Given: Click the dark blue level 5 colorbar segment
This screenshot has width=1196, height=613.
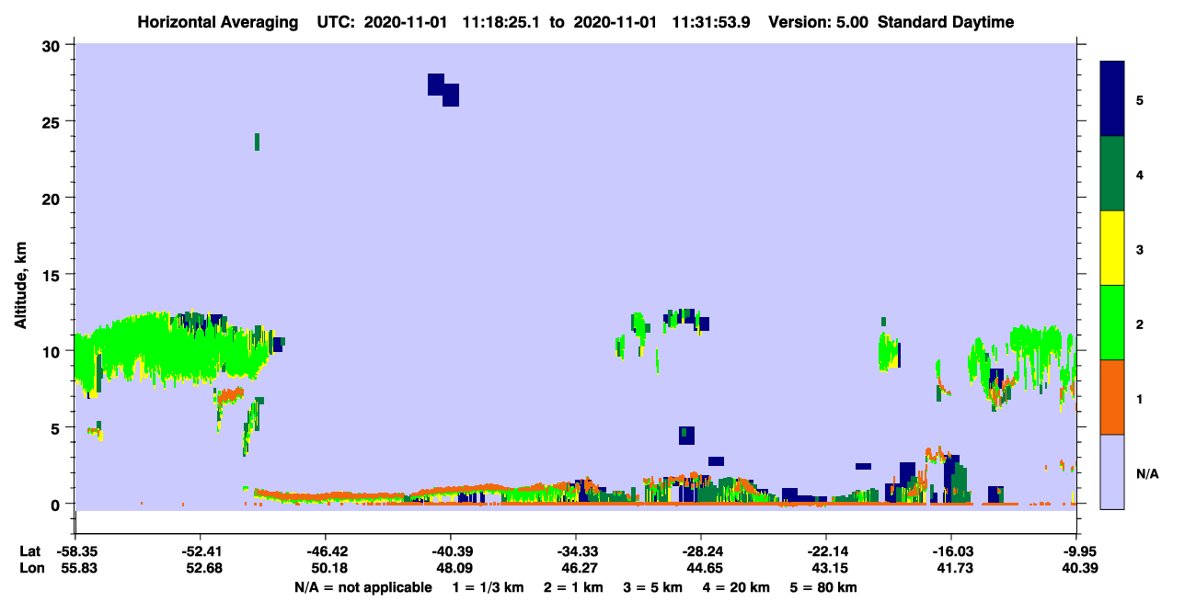Looking at the screenshot, I should point(1112,99).
